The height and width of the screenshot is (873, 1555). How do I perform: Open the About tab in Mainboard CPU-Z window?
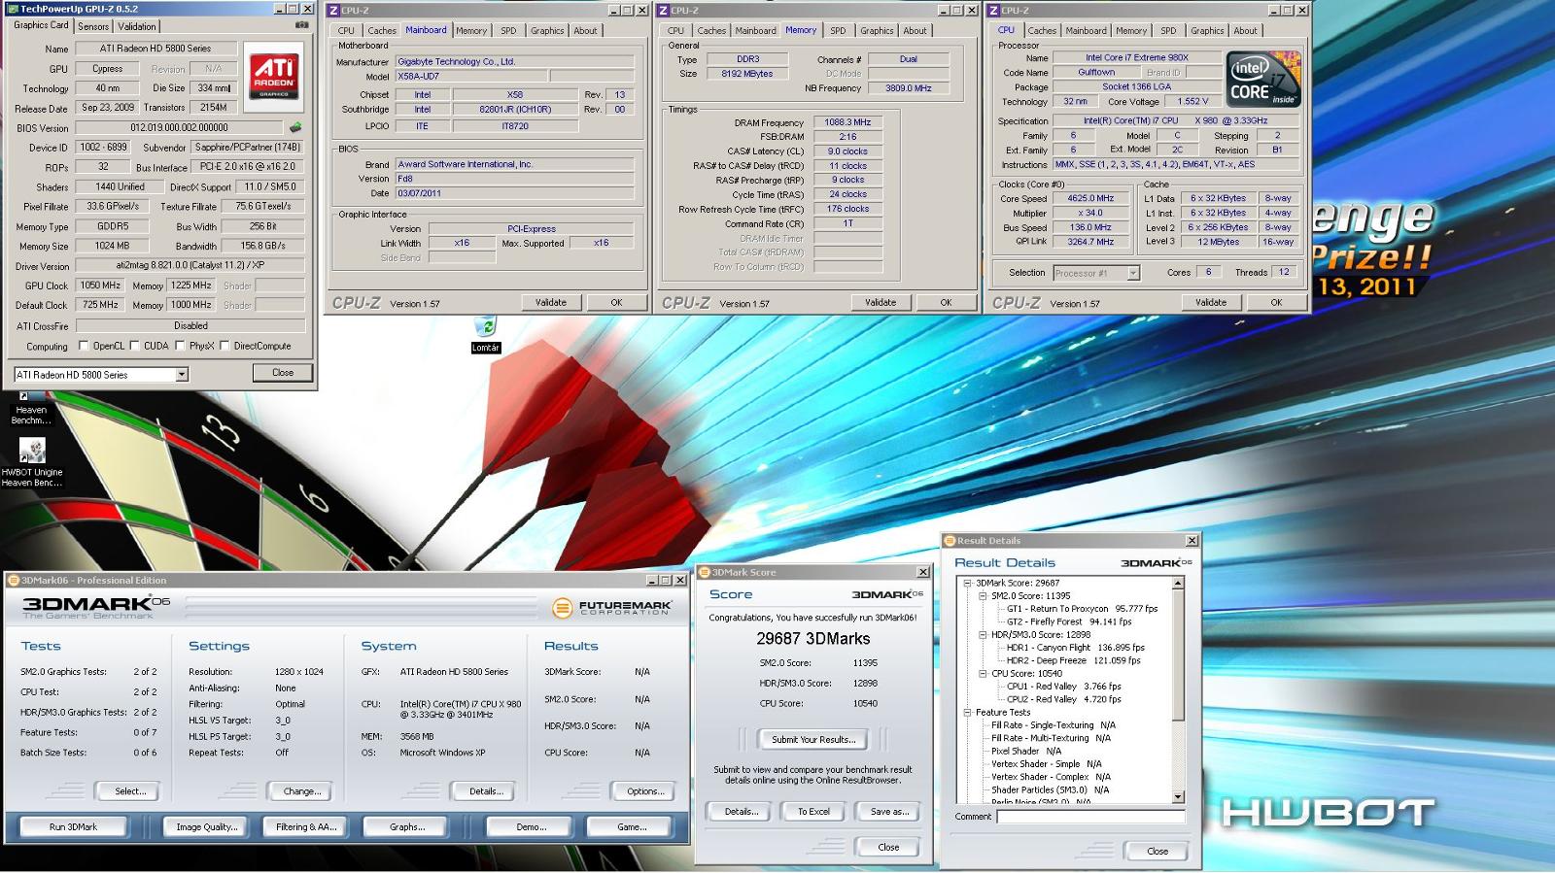[585, 31]
